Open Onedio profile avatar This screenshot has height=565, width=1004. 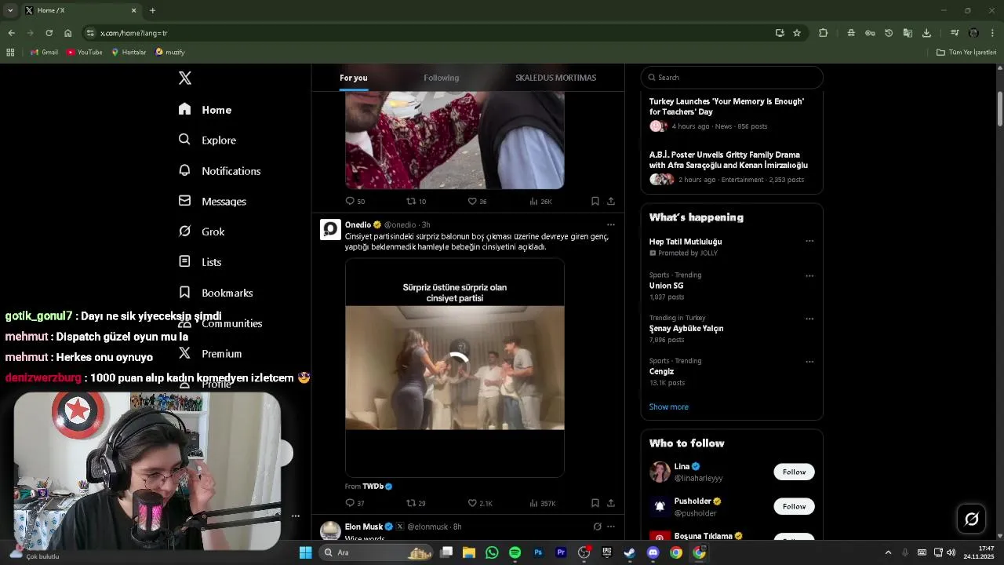[330, 229]
